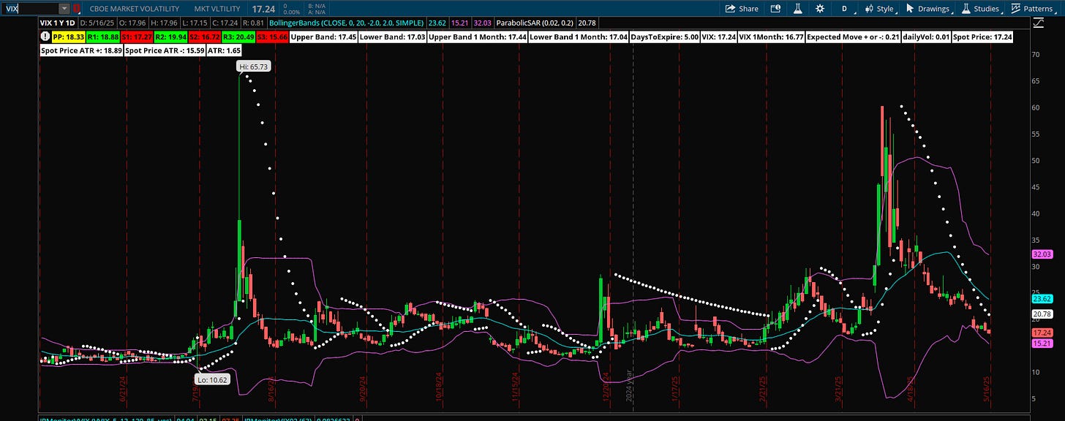Click the magenta 32.03 price axis tag
The width and height of the screenshot is (1065, 421).
[x=1042, y=254]
